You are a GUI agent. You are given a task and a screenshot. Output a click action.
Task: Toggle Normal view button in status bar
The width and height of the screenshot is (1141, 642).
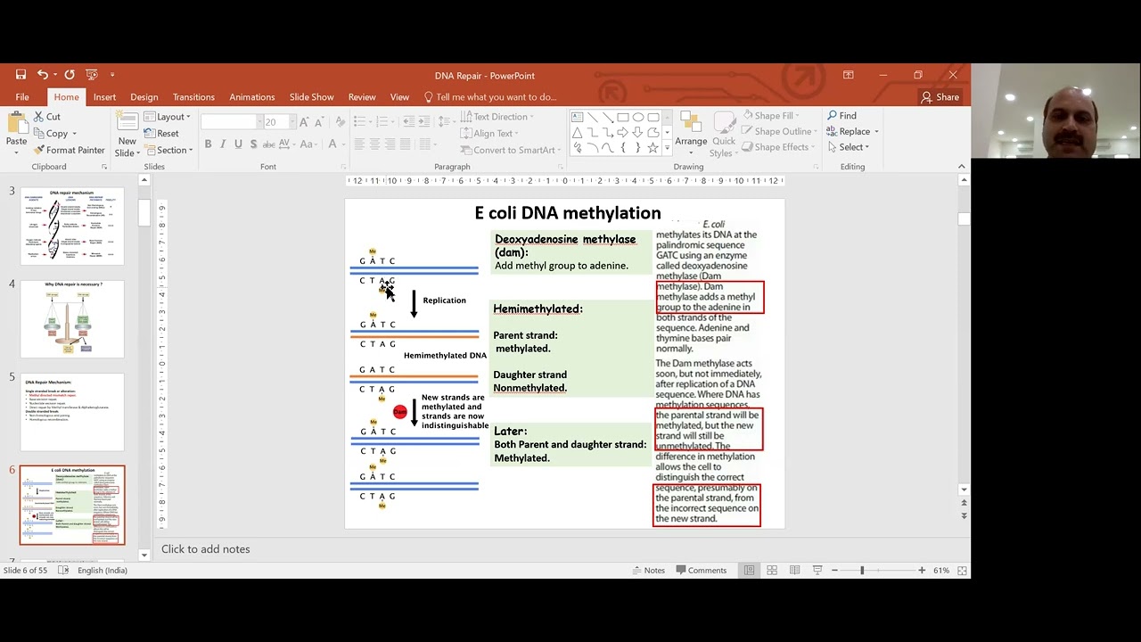(750, 571)
